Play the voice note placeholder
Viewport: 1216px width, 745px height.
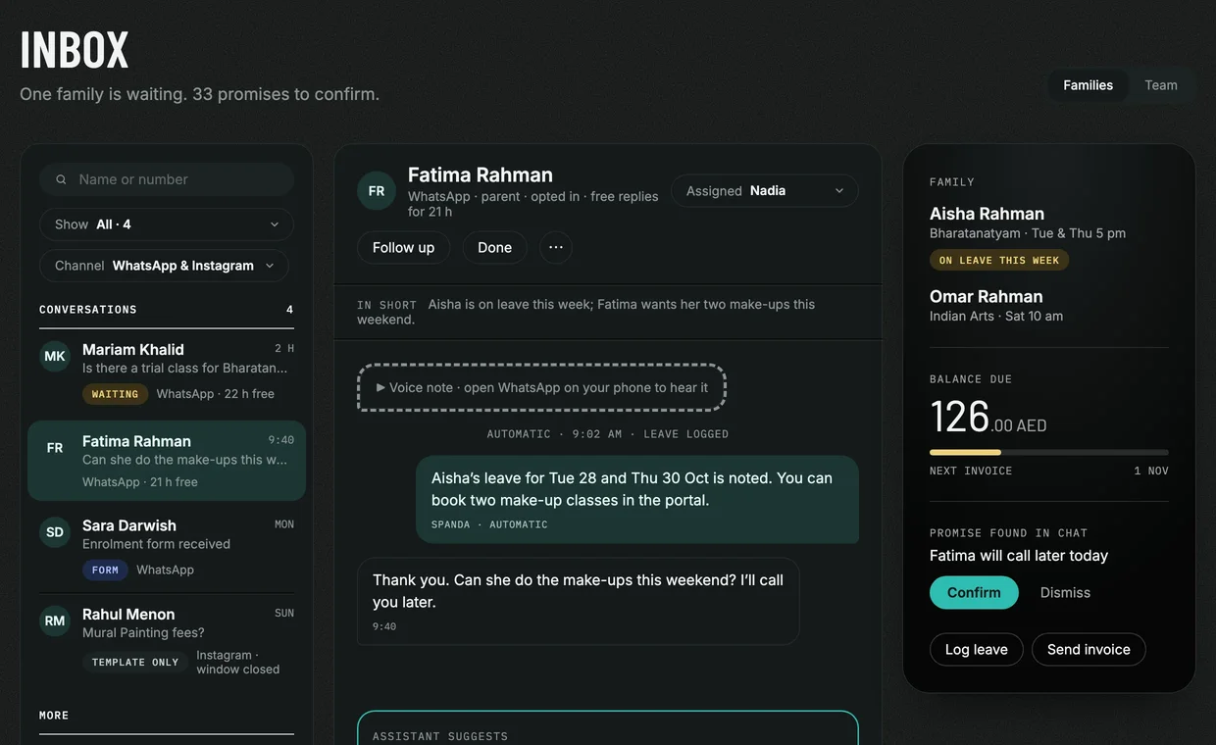541,387
